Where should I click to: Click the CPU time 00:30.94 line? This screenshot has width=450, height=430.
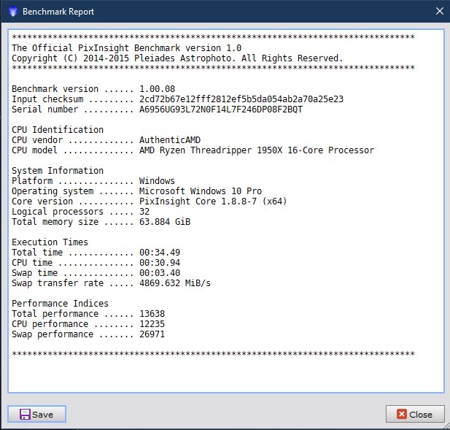coord(96,263)
